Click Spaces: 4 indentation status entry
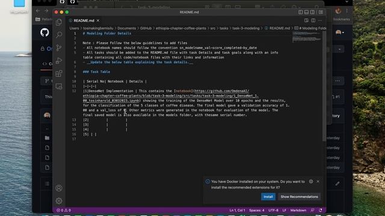This screenshot has width=385, height=216. tap(257, 210)
